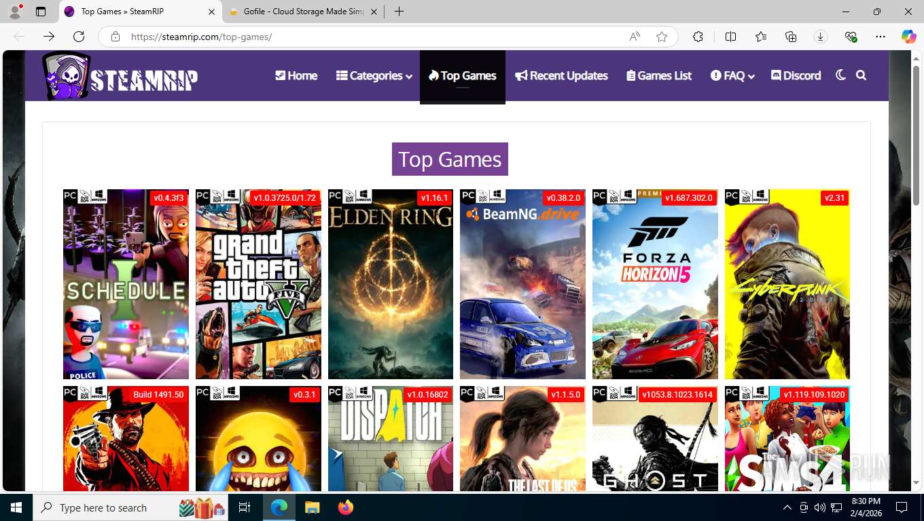
Task: Click the browser back arrow
Action: pyautogui.click(x=19, y=37)
